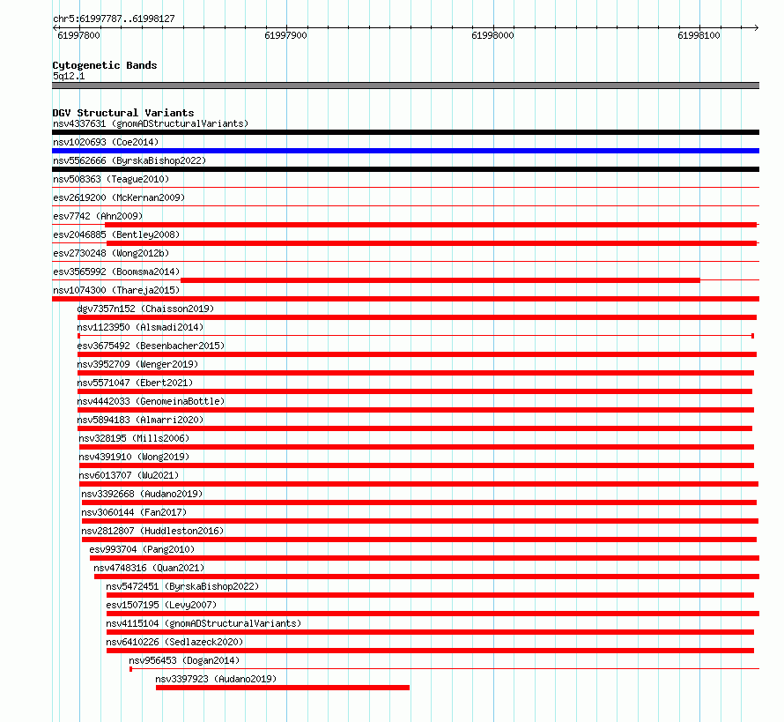Open variant nsv508363 (Teague2010)

click(111, 179)
